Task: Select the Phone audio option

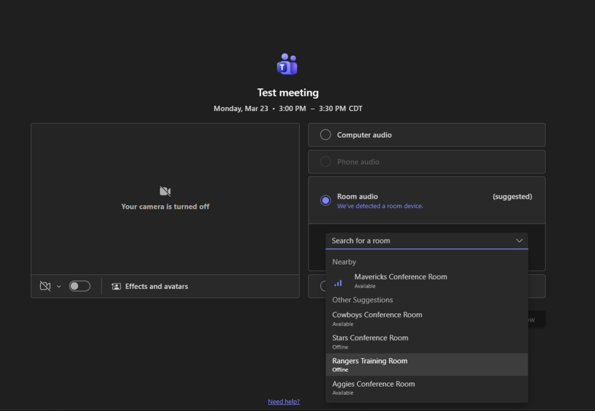Action: pos(325,162)
